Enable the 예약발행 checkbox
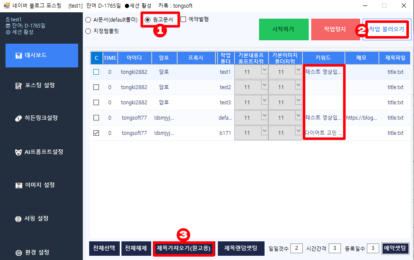Screen dimensions: 414x260 pyautogui.click(x=183, y=19)
